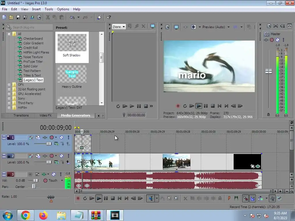The height and width of the screenshot is (221, 295).
Task: Pause playback in timeline transport bar
Action: (x=106, y=198)
